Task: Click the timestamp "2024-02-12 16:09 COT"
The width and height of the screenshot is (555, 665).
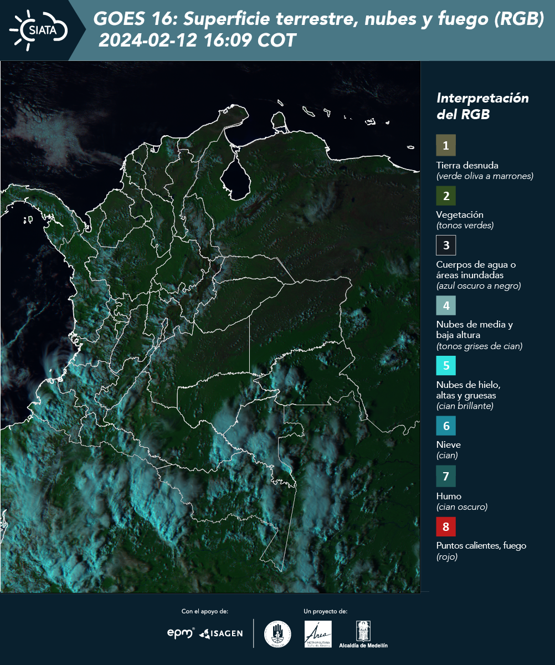Action: click(x=197, y=40)
